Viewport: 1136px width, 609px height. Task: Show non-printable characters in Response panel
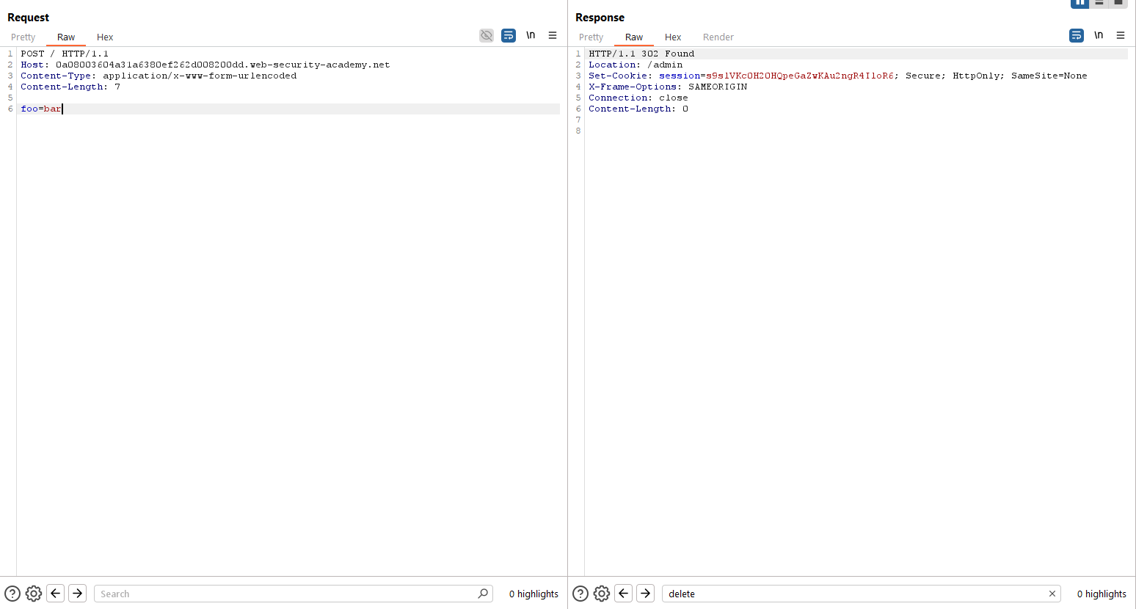(x=1099, y=35)
